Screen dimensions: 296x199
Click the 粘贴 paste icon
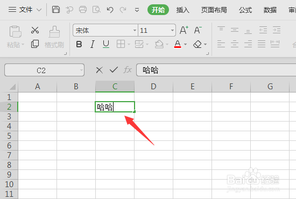pyautogui.click(x=16, y=32)
